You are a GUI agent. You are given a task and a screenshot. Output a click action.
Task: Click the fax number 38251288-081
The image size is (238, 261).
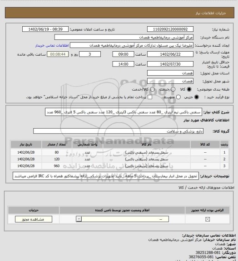click(208, 252)
